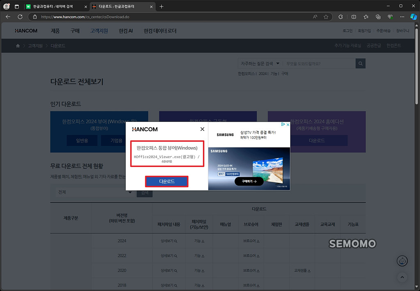The height and width of the screenshot is (291, 420).
Task: Click the 한컴폰트 link
Action: [x=393, y=45]
